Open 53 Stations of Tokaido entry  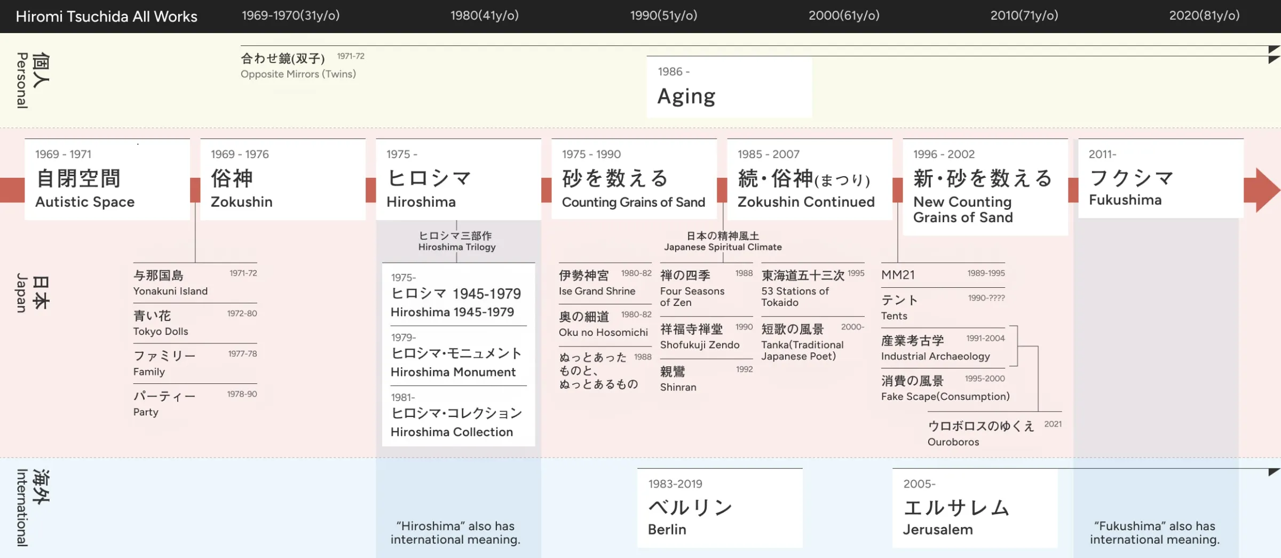(813, 288)
